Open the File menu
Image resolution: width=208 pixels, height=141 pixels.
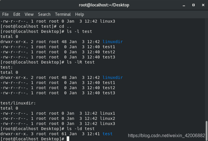pos(5,14)
